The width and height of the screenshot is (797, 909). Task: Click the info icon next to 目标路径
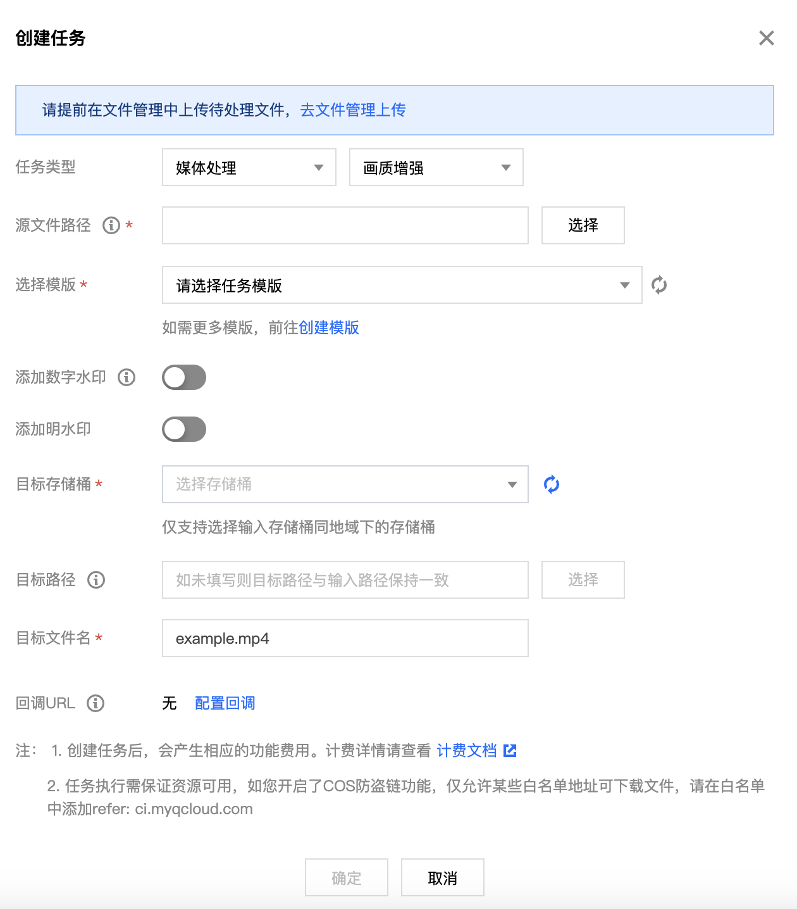click(96, 580)
